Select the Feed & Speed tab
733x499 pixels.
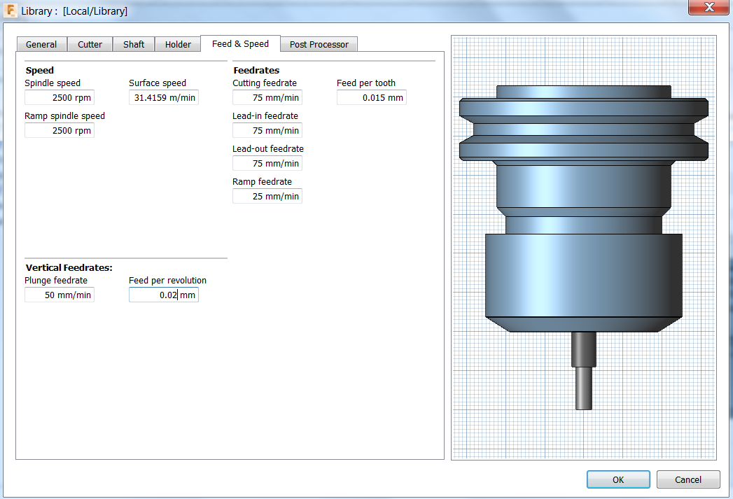[240, 43]
